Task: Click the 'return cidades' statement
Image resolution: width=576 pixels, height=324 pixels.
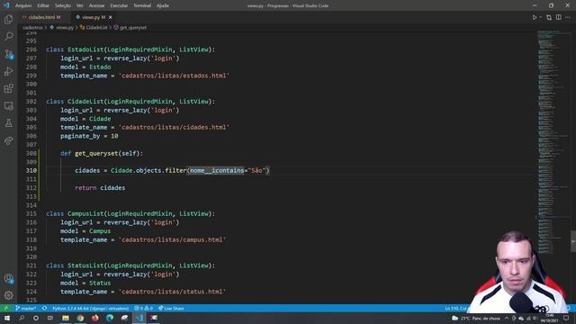Action: (100, 188)
